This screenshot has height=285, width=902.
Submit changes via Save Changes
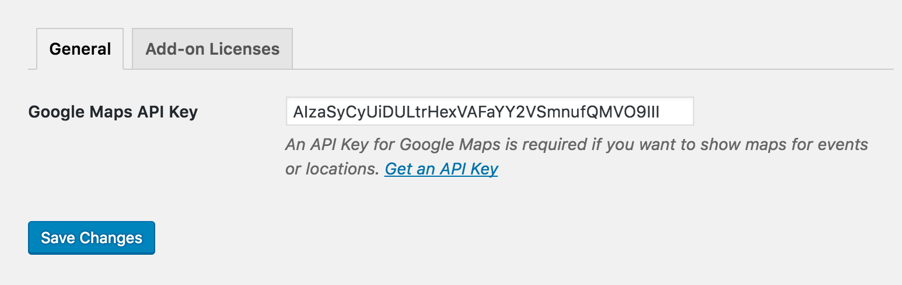coord(92,238)
